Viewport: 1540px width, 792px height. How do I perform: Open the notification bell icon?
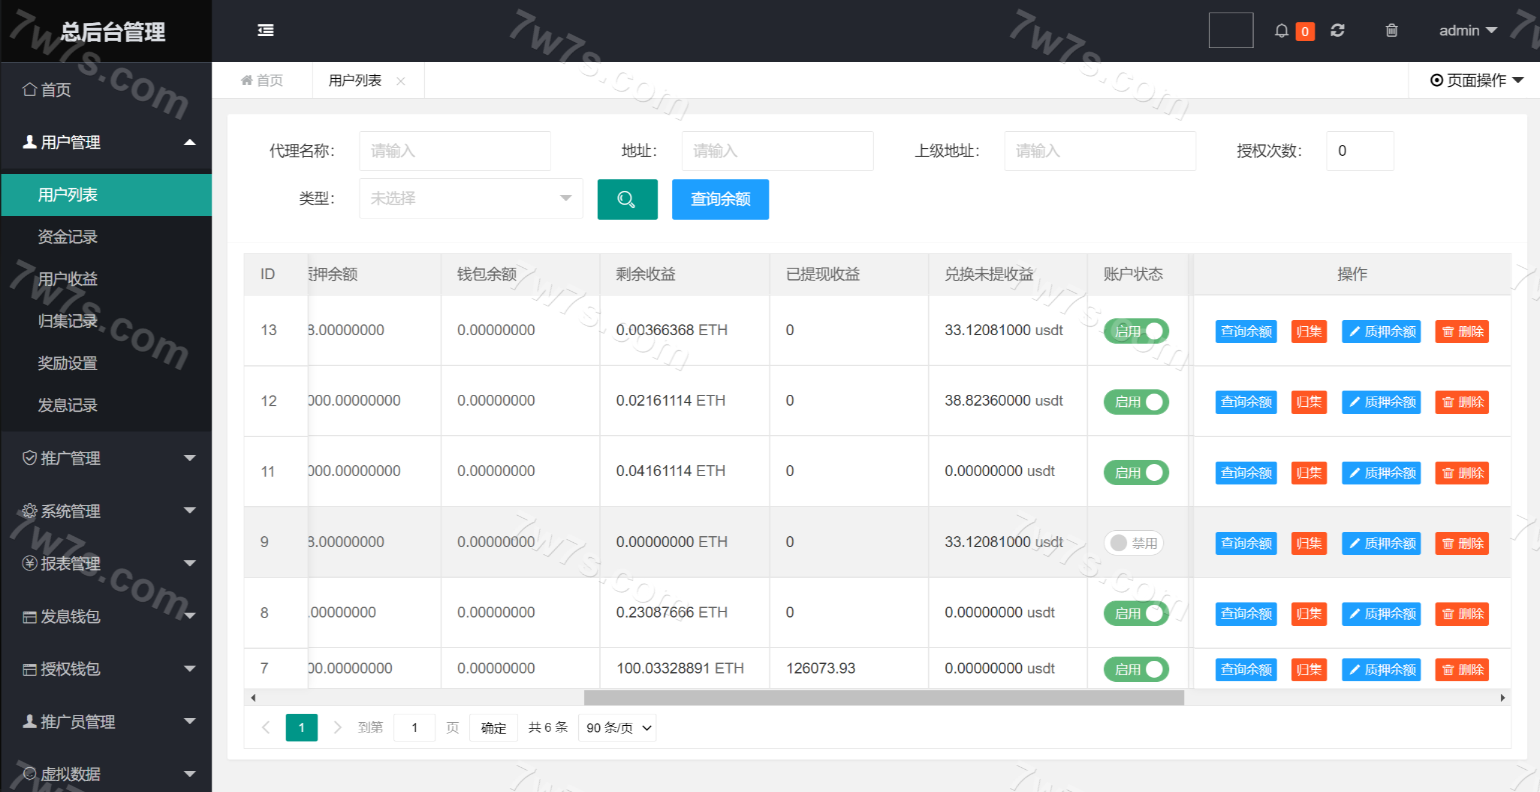coord(1281,31)
